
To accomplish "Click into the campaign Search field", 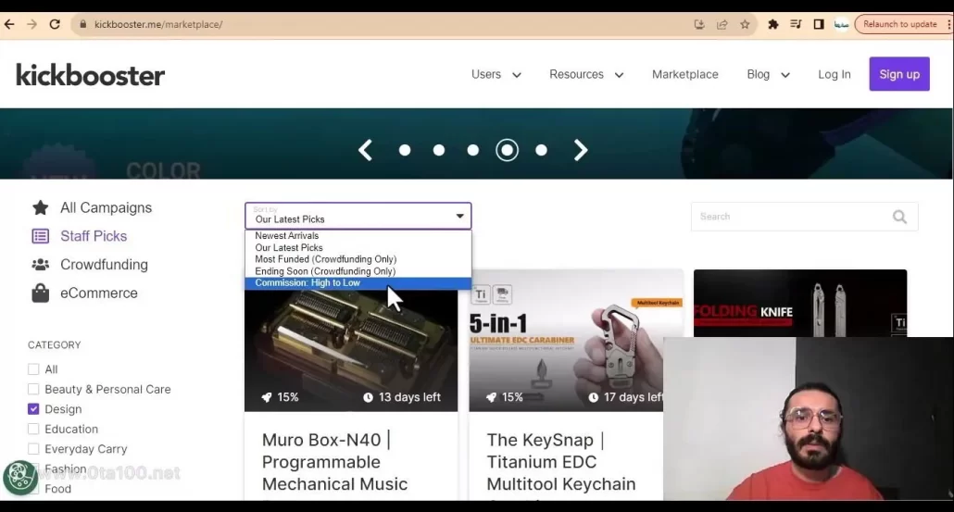I will point(787,217).
